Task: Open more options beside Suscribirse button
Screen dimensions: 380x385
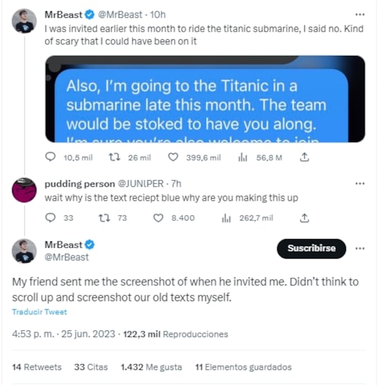Action: pyautogui.click(x=360, y=248)
